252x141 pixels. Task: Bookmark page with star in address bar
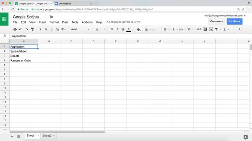pos(243,9)
